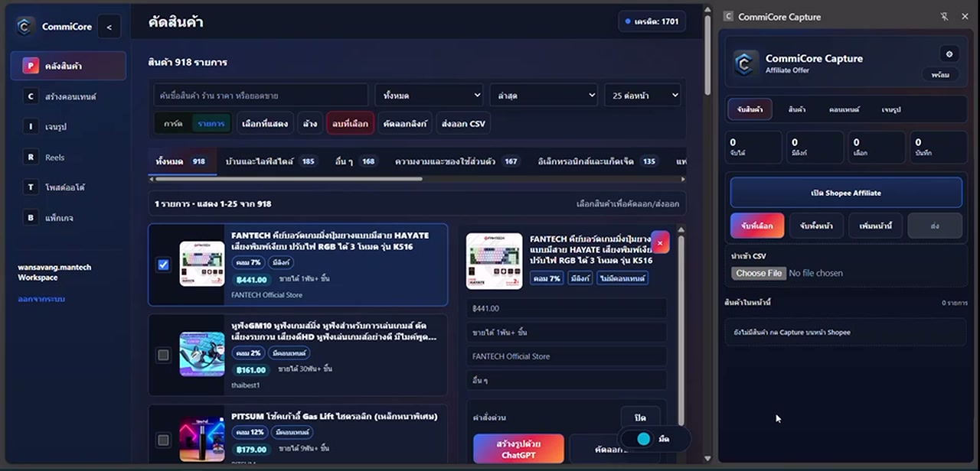Click the เครดิต: 1701 credit badge
This screenshot has height=471, width=980.
click(x=652, y=21)
